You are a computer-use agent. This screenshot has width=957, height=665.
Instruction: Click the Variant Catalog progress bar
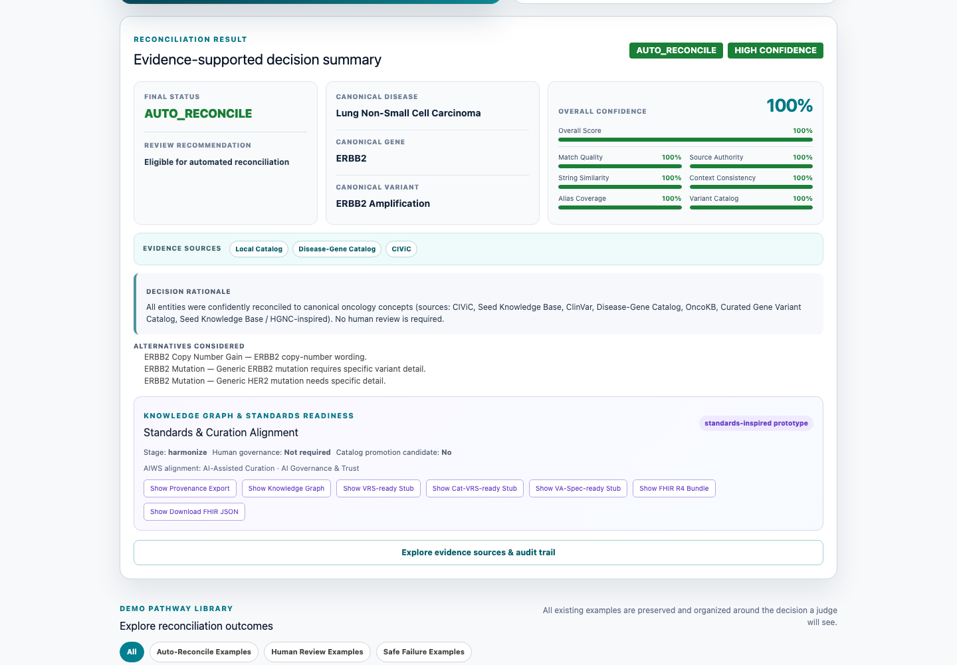[751, 207]
